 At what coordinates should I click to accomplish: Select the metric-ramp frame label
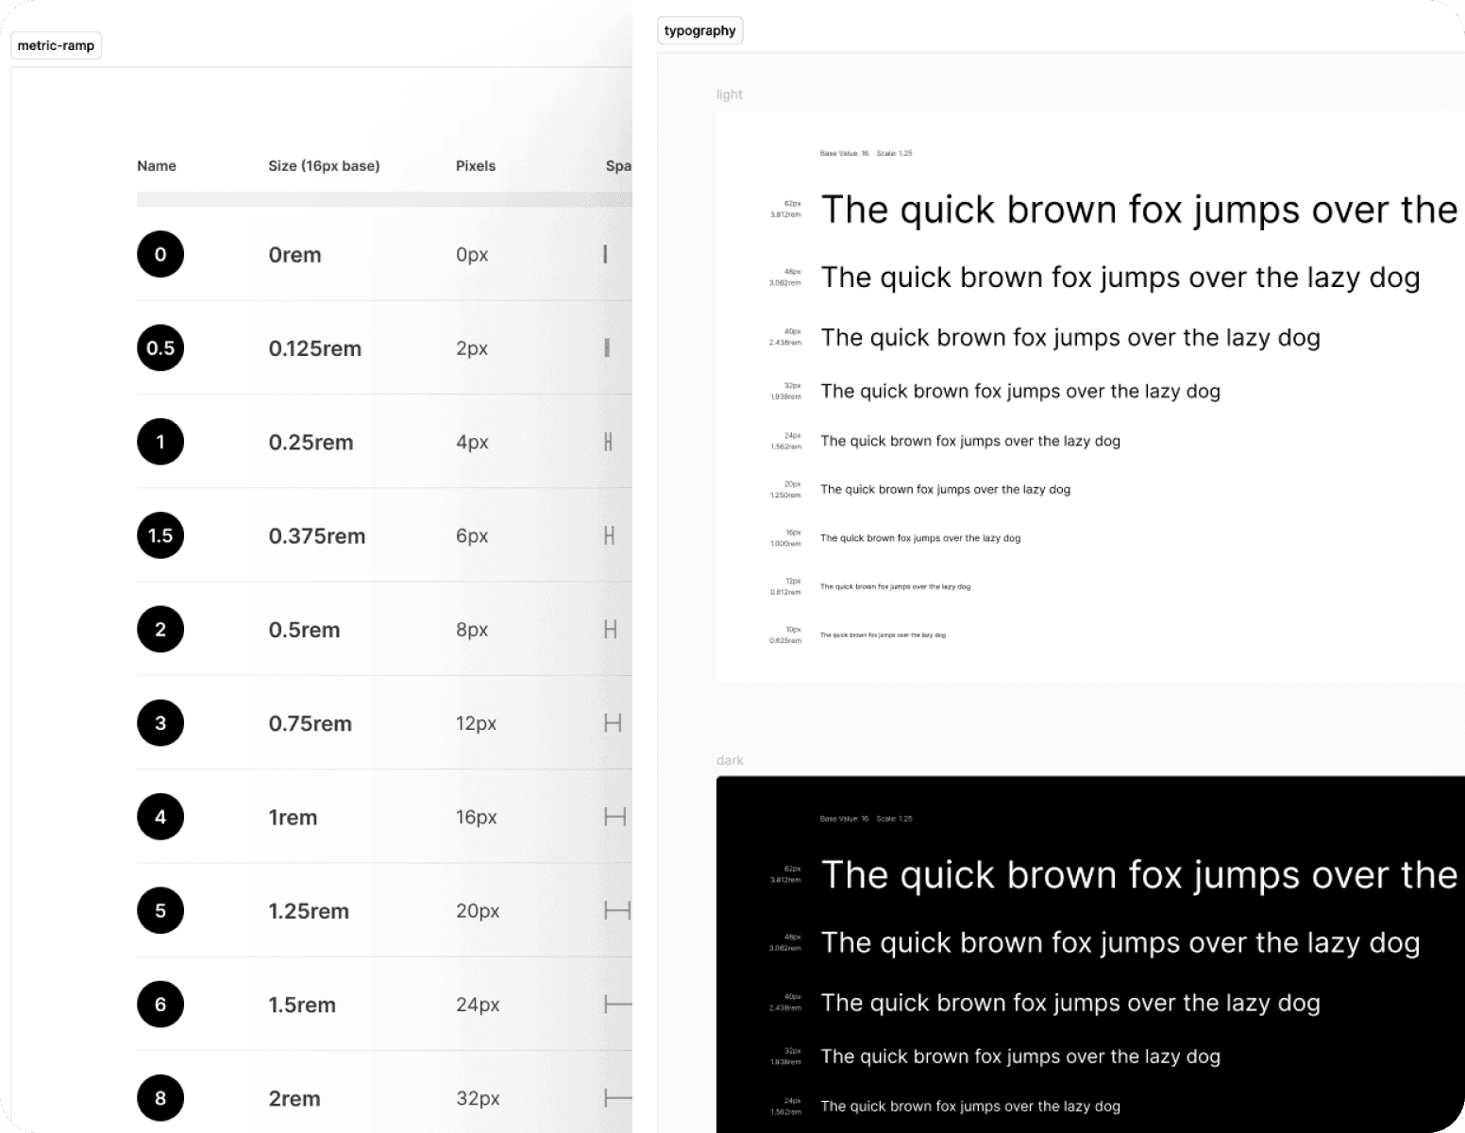pyautogui.click(x=56, y=45)
